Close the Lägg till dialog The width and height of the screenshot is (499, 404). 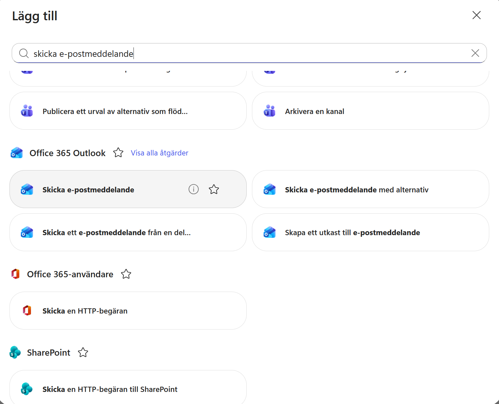point(476,15)
